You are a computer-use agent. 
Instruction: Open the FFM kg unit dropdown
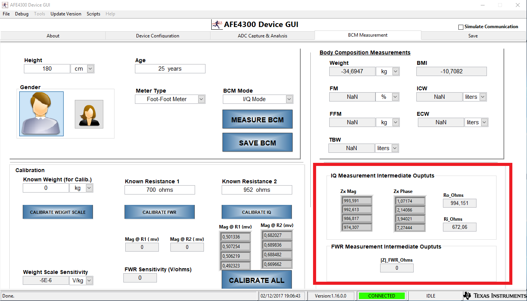(396, 122)
